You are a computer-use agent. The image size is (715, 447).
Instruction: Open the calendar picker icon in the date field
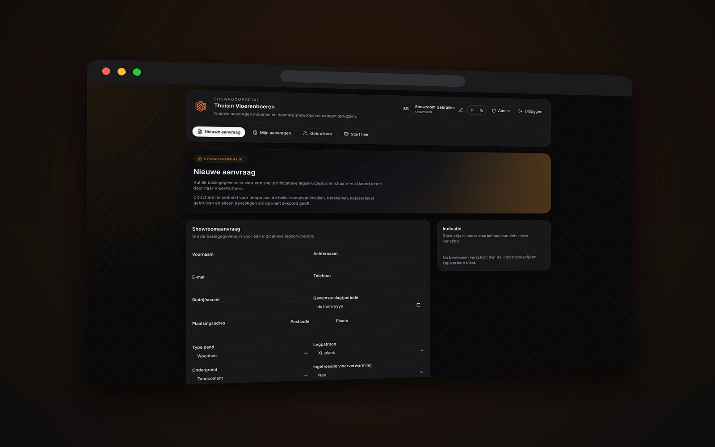(x=418, y=305)
